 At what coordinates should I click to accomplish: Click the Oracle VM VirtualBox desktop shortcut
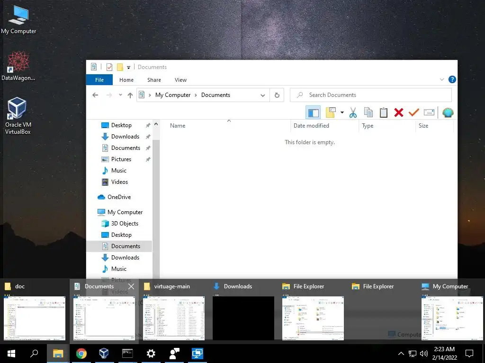pyautogui.click(x=18, y=116)
